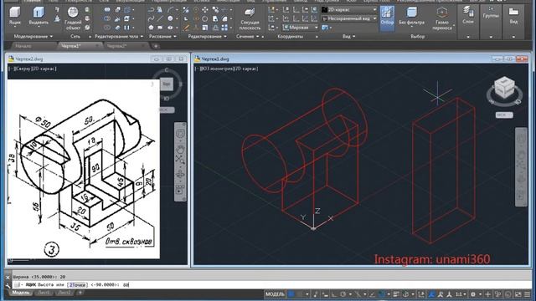Open the View (Вид) panel button
536x301 pixels.
point(513,15)
